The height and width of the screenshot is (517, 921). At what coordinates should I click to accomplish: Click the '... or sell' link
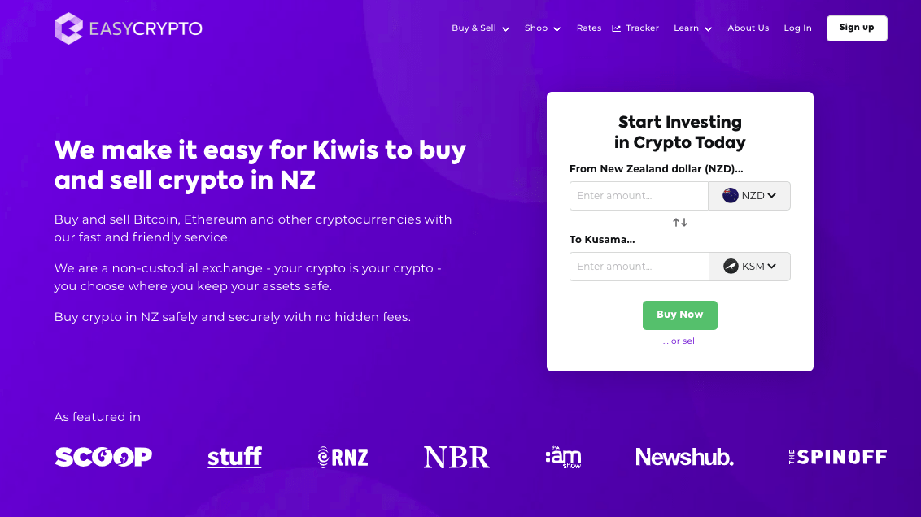pyautogui.click(x=680, y=341)
